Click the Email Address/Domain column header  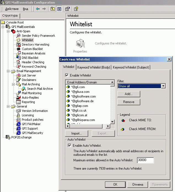click(x=88, y=82)
